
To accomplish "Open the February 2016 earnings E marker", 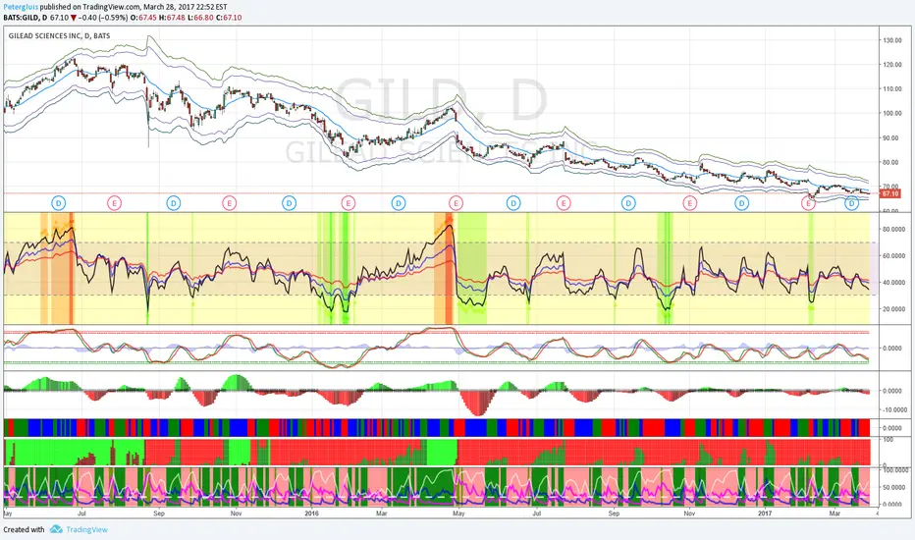I will pyautogui.click(x=348, y=203).
